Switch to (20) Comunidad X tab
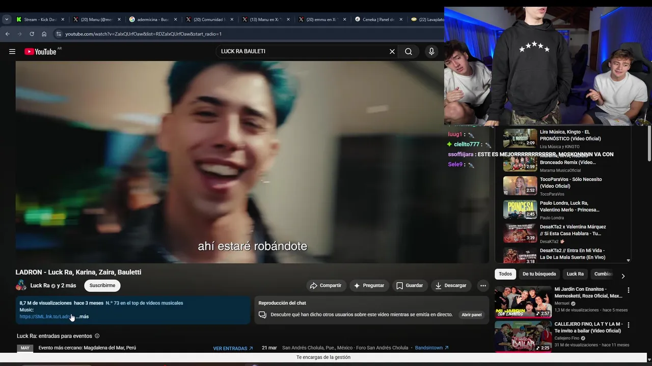The height and width of the screenshot is (366, 652). point(209,19)
